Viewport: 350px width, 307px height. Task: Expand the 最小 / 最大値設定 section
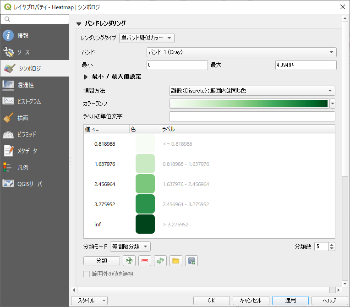[86, 77]
